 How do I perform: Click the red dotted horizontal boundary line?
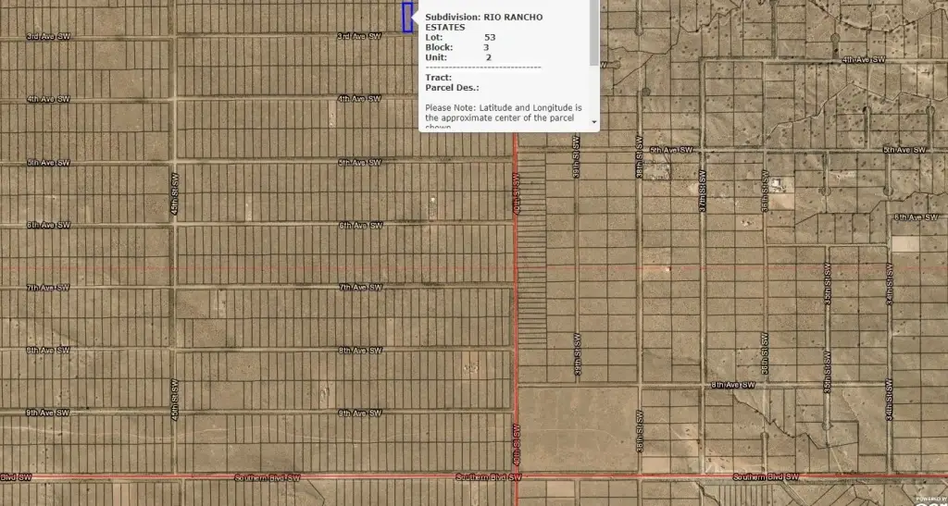278,267
